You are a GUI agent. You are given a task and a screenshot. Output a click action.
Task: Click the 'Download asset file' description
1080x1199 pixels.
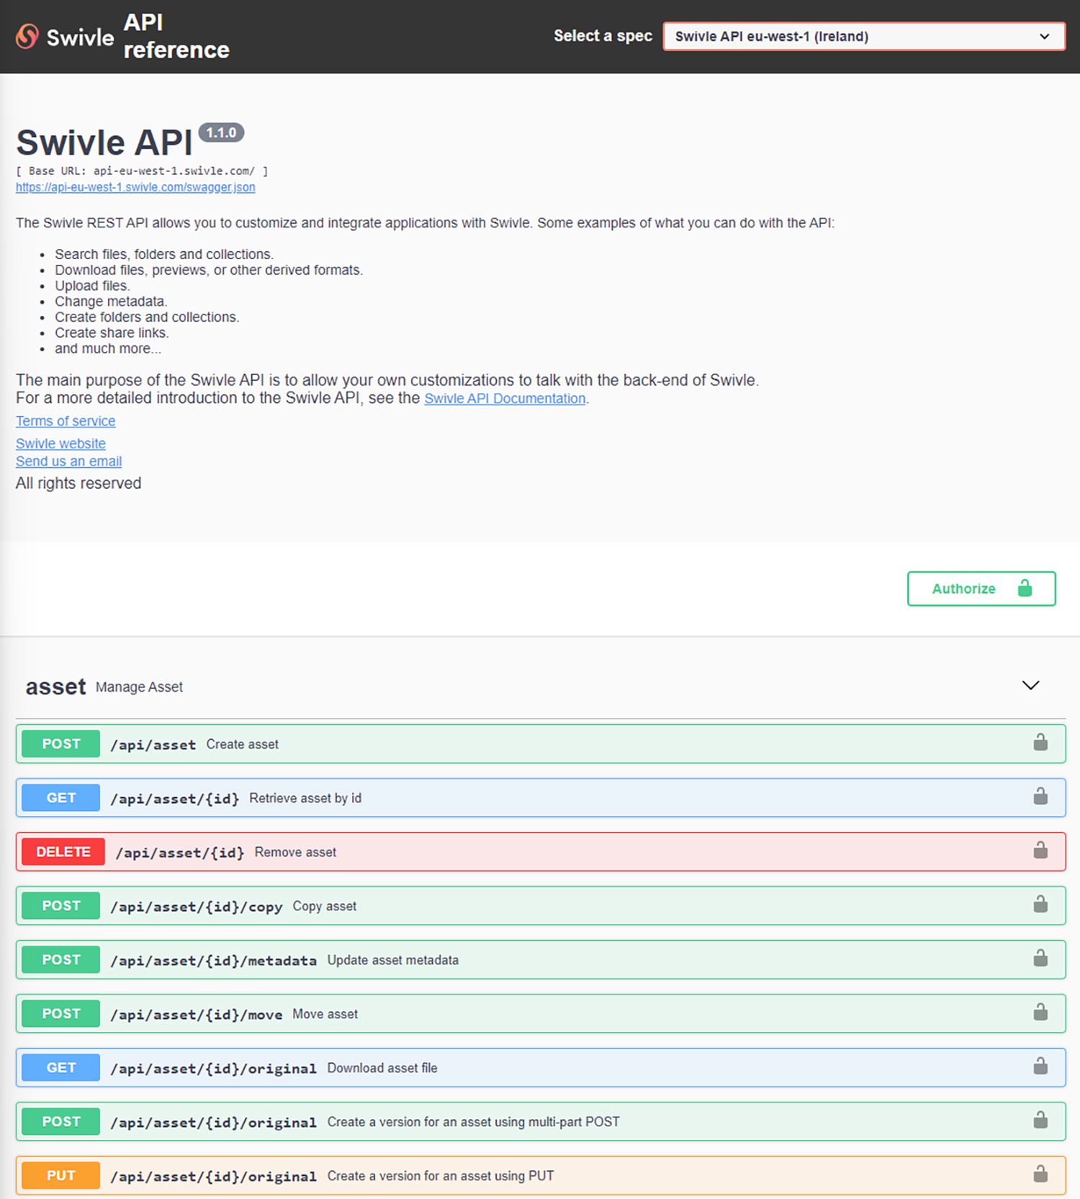[382, 1067]
